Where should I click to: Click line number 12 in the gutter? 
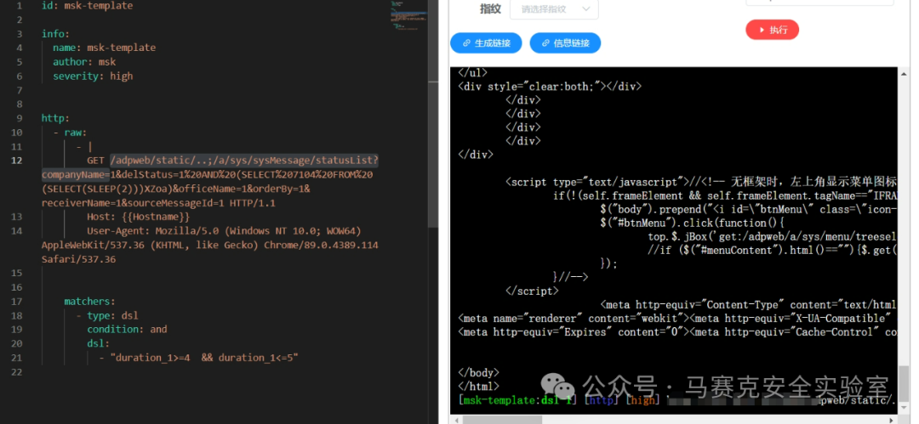pyautogui.click(x=16, y=161)
